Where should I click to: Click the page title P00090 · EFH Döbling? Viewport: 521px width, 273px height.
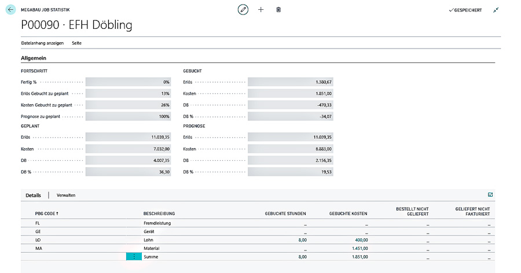(x=76, y=25)
